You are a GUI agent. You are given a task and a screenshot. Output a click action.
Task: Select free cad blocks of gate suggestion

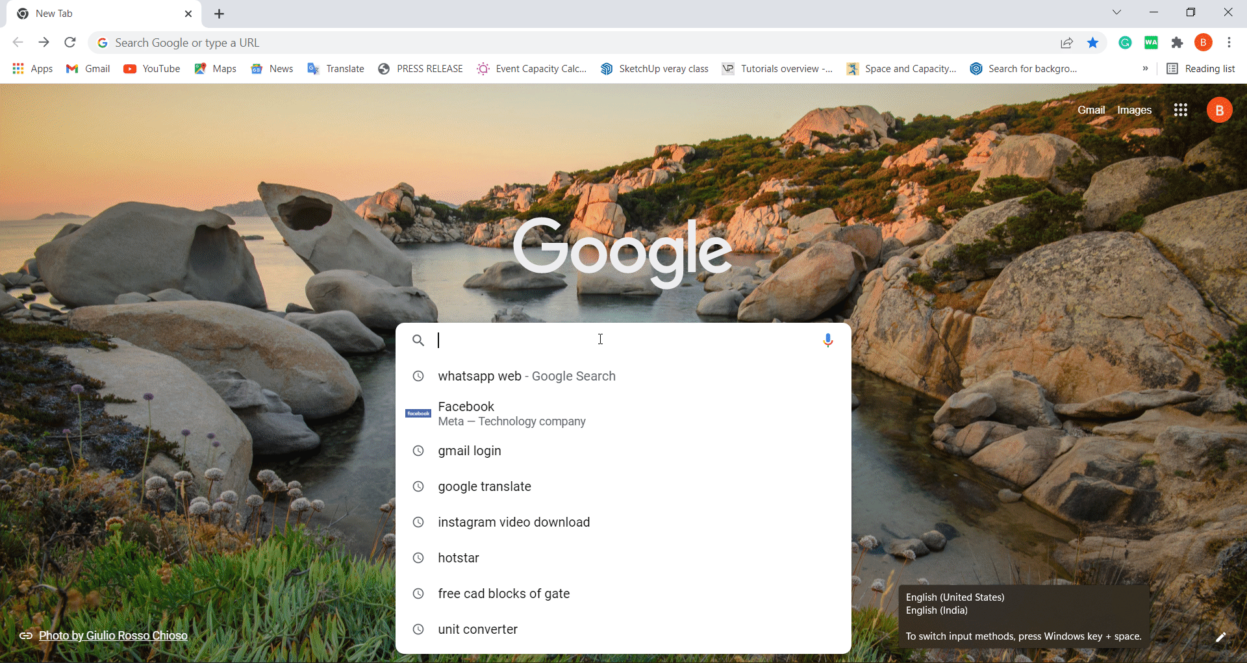[623, 594]
